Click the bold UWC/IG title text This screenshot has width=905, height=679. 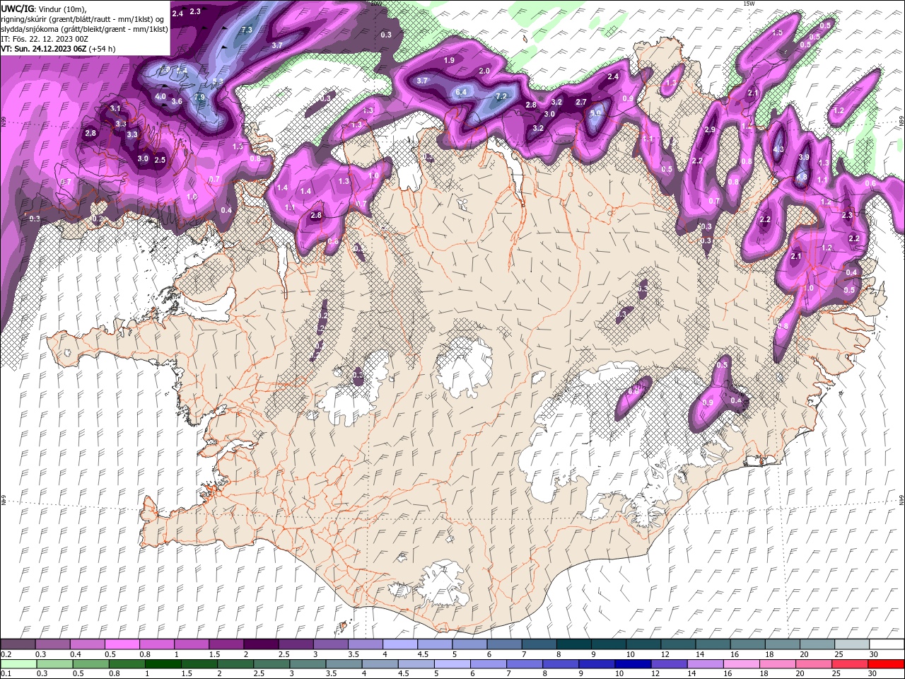point(18,8)
